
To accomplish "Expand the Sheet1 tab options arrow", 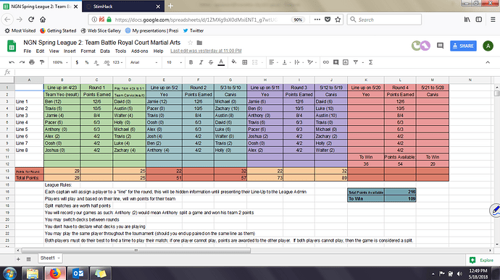I will coord(59,258).
